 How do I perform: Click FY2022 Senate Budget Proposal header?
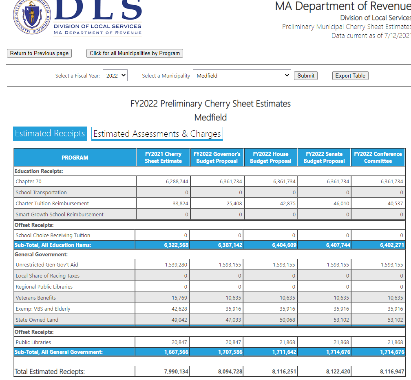[324, 158]
